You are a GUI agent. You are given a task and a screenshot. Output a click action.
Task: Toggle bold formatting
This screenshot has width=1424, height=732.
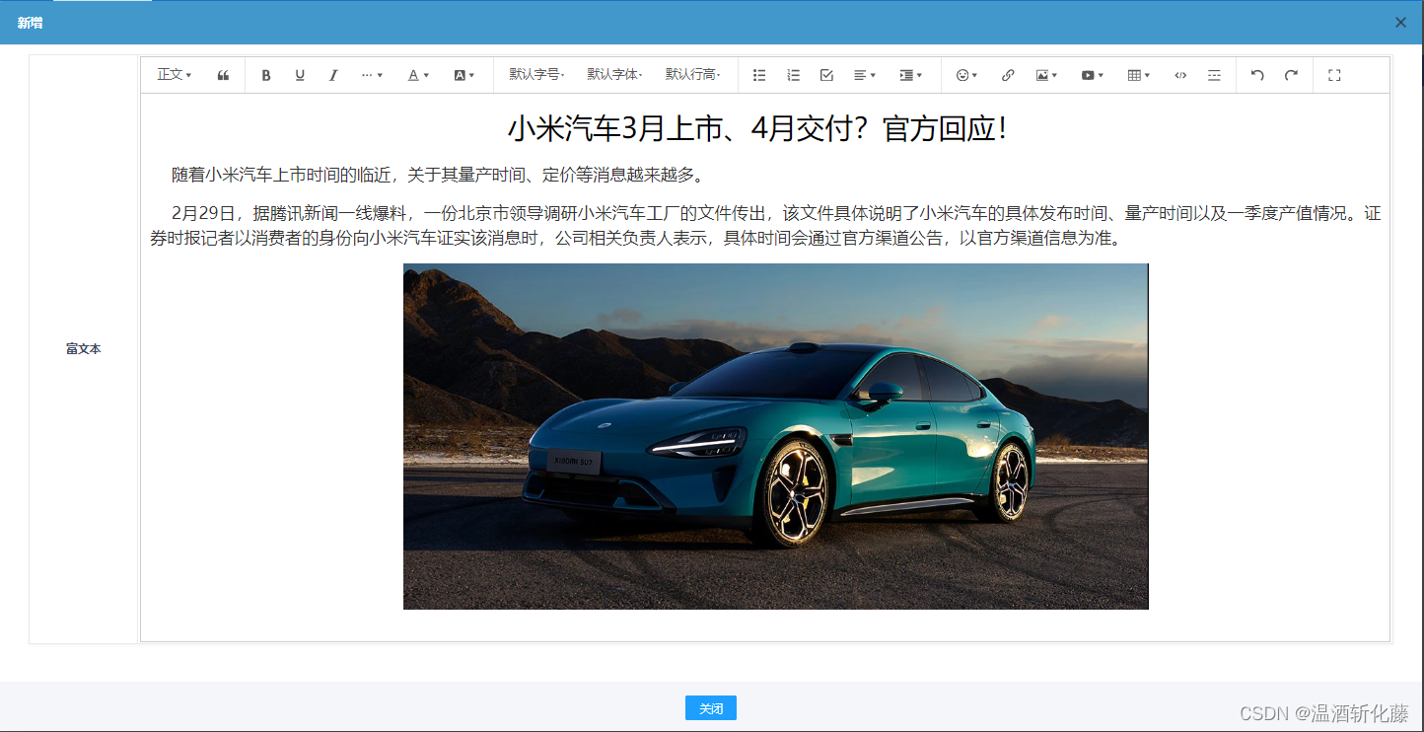pos(266,75)
